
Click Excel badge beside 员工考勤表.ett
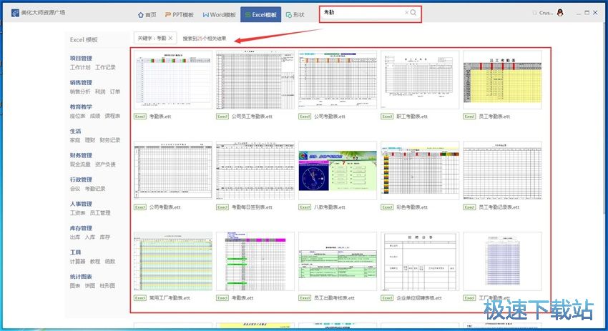coord(469,117)
